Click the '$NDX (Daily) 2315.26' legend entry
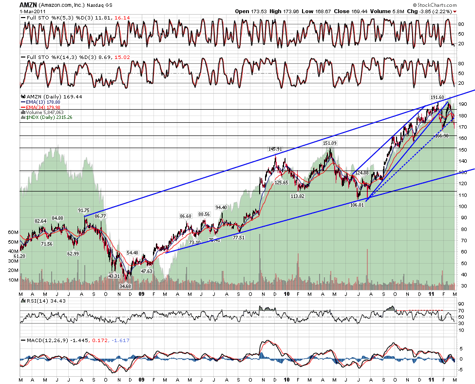The height and width of the screenshot is (384, 475). pyautogui.click(x=49, y=117)
